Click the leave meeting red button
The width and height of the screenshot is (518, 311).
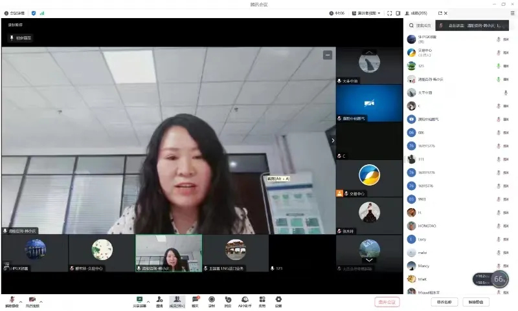[387, 302]
